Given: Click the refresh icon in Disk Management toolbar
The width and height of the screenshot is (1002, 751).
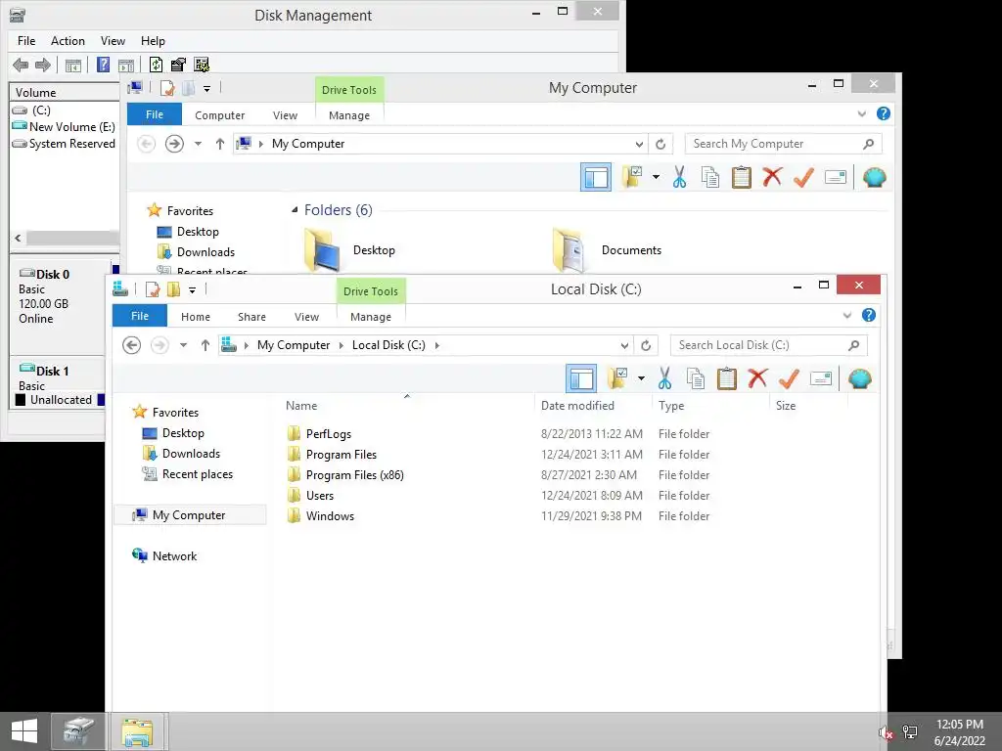Looking at the screenshot, I should tap(156, 65).
